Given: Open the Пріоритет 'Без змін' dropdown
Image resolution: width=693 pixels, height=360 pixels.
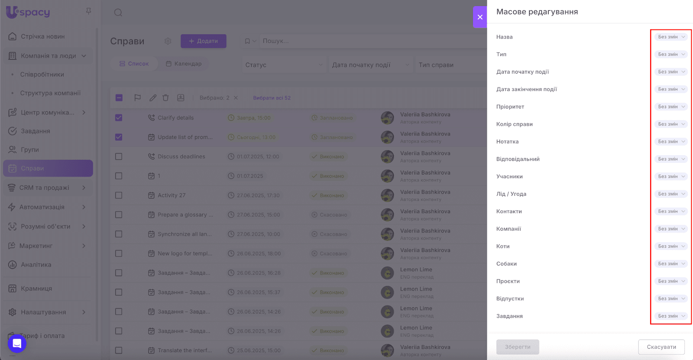Looking at the screenshot, I should point(671,107).
